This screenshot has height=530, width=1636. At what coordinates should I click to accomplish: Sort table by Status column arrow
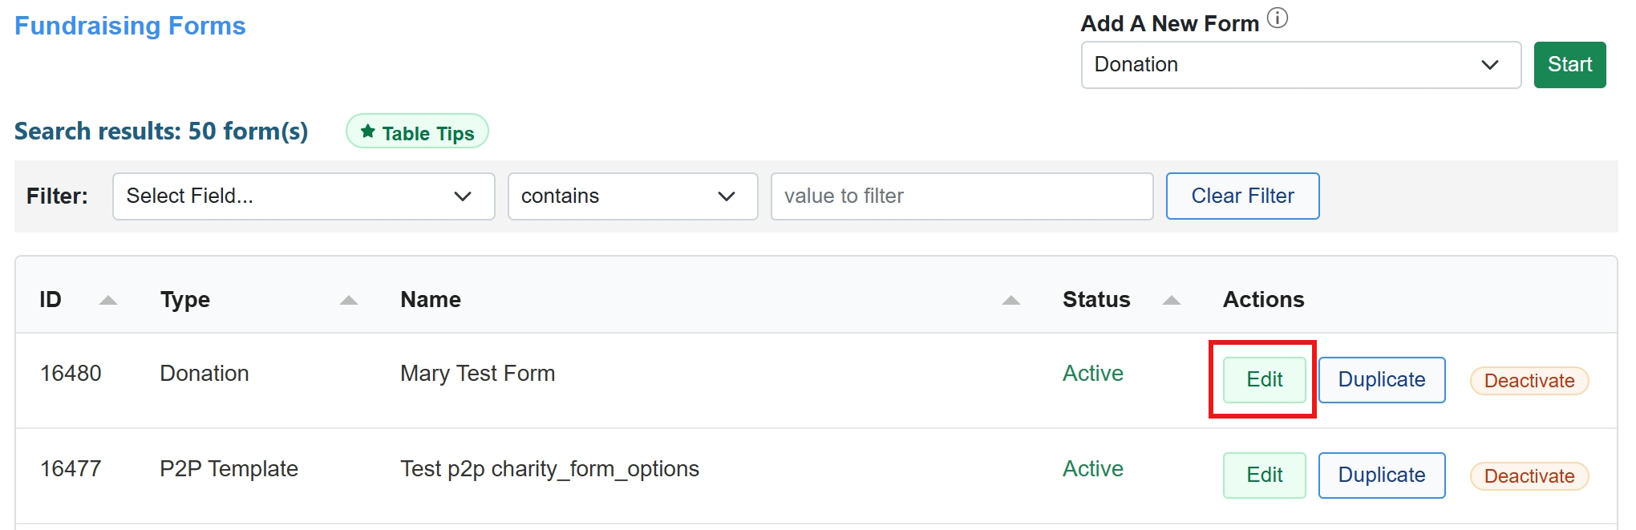pos(1171,301)
